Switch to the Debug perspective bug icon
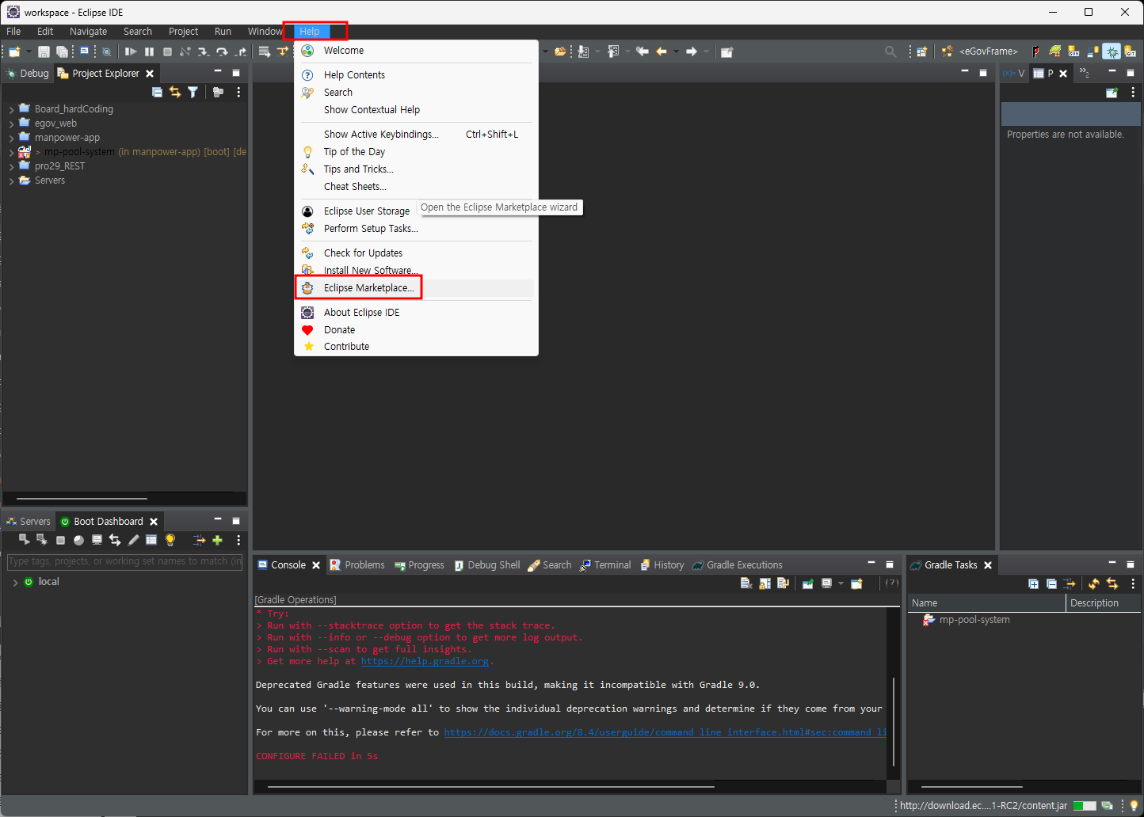The width and height of the screenshot is (1144, 817). point(1112,51)
